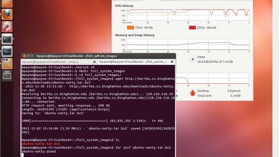Open Firefox from the launcher
Viewport: 279px width, 157px height.
click(x=7, y=14)
